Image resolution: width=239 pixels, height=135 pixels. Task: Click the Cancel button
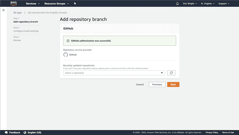pyautogui.click(x=140, y=84)
